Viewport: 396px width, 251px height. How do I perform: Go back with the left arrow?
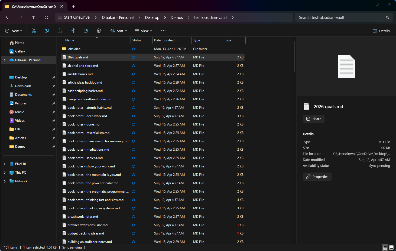pyautogui.click(x=8, y=17)
